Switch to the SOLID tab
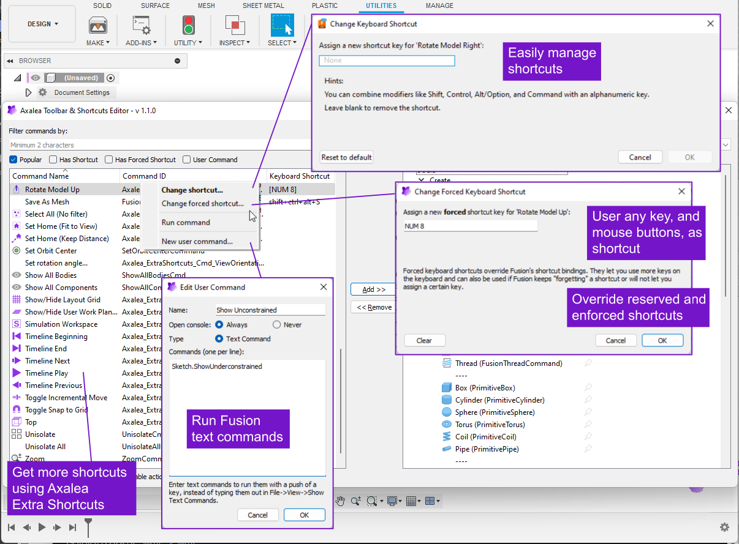 click(x=102, y=6)
